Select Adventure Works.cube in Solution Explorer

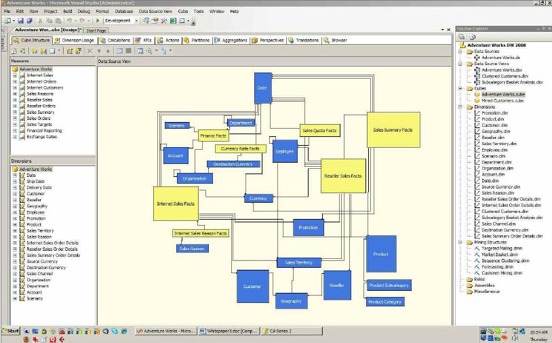tap(503, 95)
